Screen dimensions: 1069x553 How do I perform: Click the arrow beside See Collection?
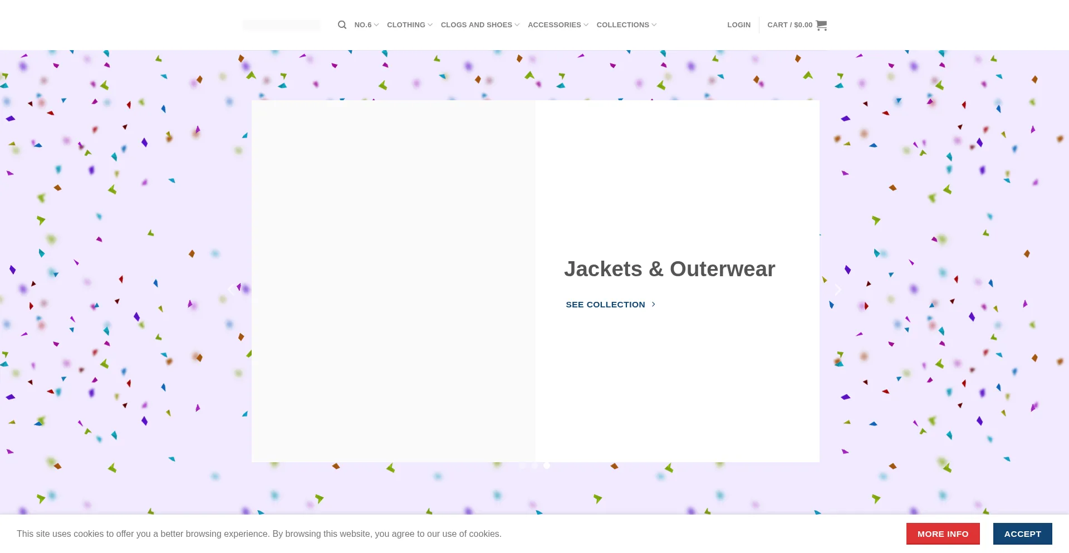[x=654, y=305]
